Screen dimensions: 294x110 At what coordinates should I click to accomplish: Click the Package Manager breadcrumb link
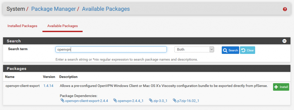click(x=53, y=9)
